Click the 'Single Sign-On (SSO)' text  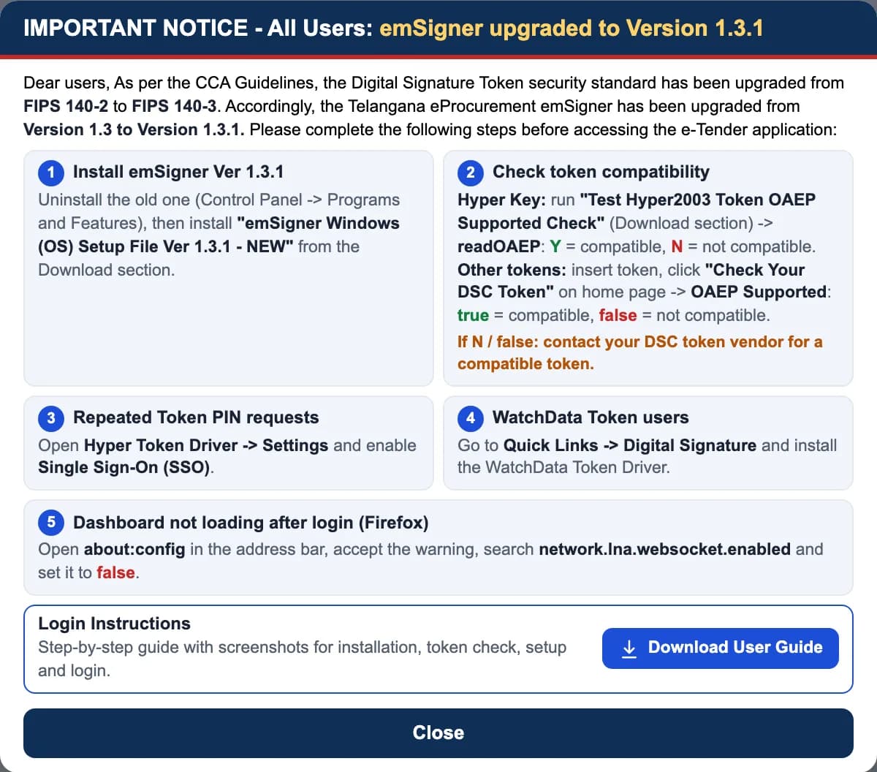coord(124,467)
